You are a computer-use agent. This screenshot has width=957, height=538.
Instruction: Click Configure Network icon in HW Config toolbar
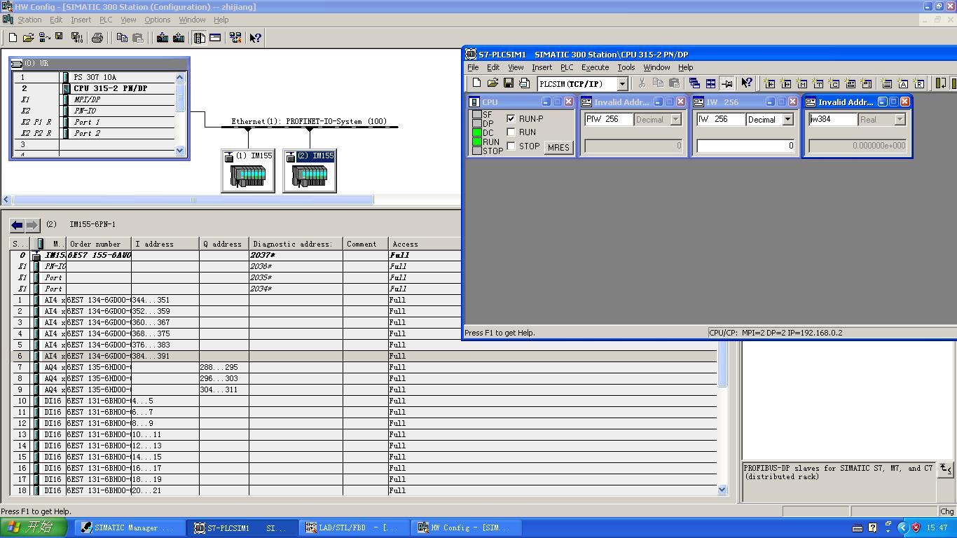coord(235,38)
